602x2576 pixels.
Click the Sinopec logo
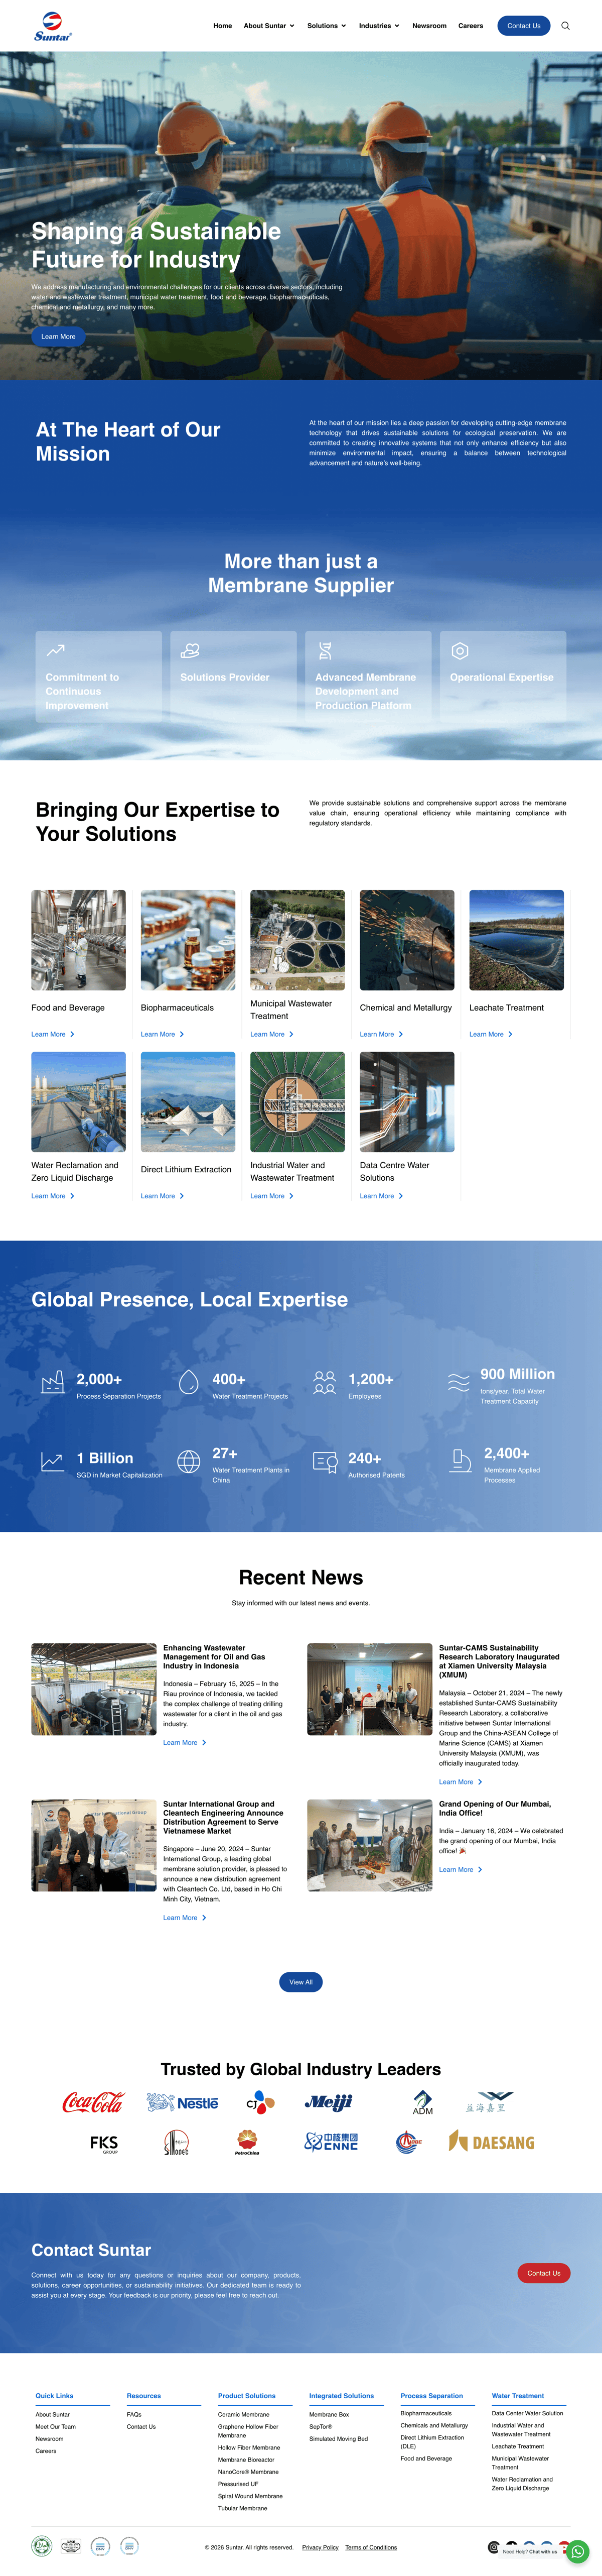tap(177, 2143)
